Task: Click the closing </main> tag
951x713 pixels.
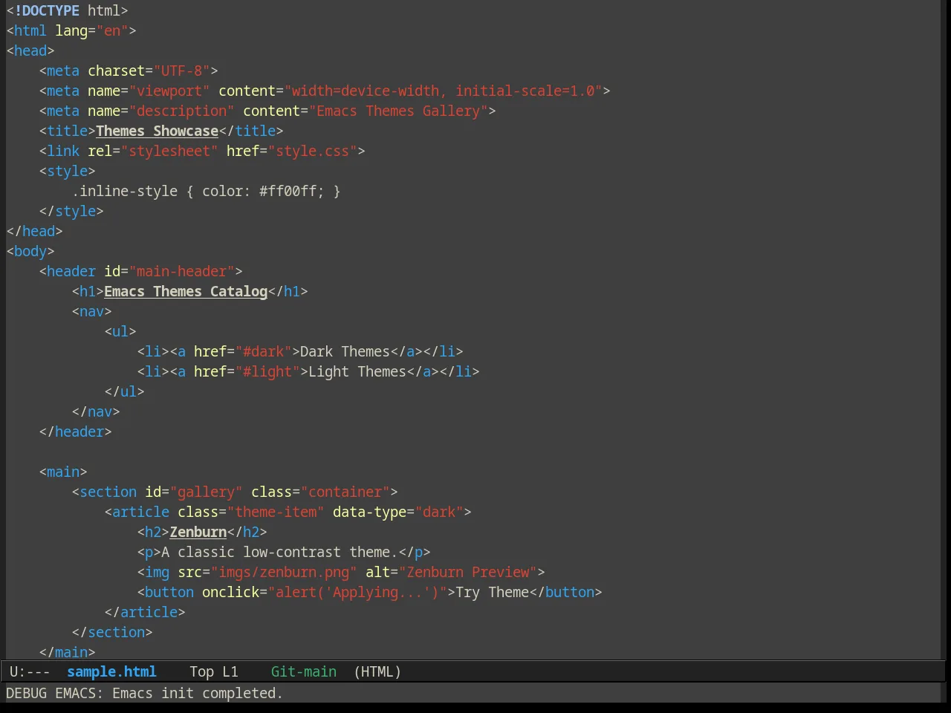Action: [67, 652]
